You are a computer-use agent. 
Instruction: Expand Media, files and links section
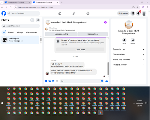pyautogui.click(x=129, y=60)
